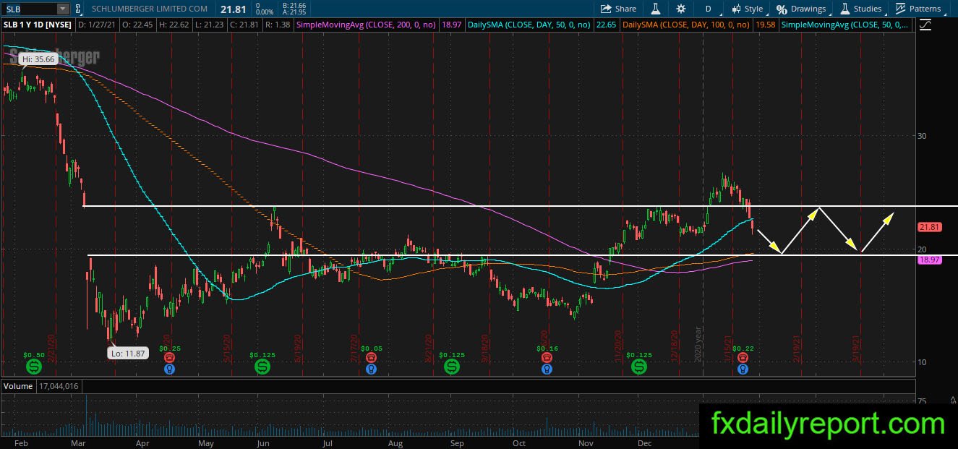Click the SLB symbol input field
The height and width of the screenshot is (449, 958).
(28, 9)
